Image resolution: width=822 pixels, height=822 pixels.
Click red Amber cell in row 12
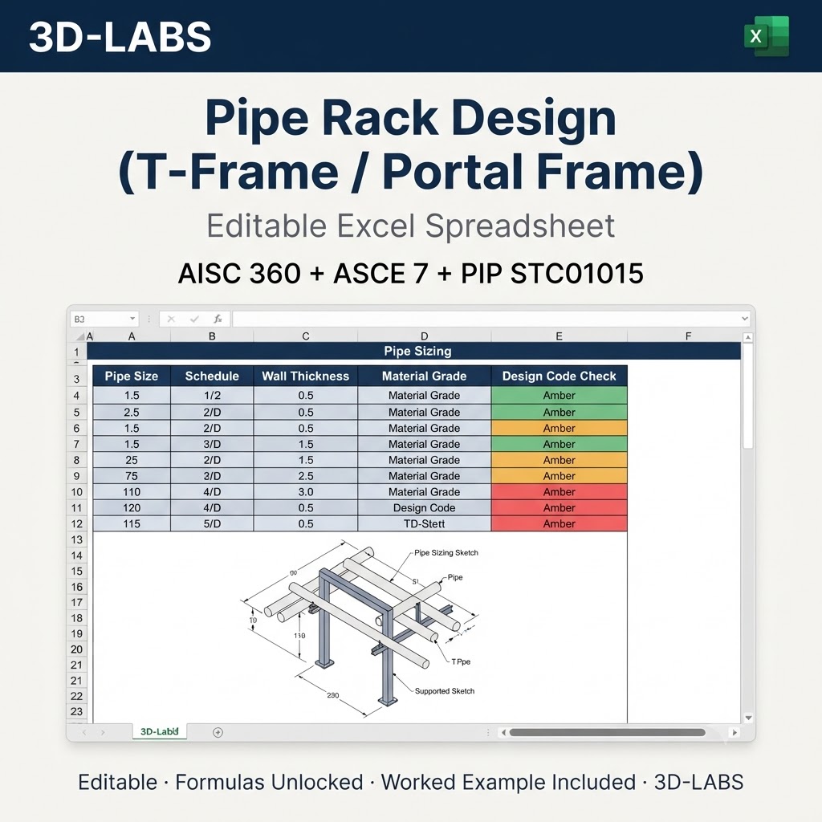click(x=559, y=523)
